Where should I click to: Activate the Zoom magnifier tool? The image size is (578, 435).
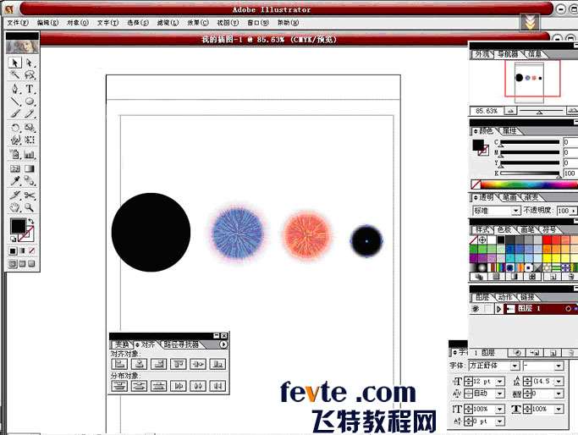[30, 207]
